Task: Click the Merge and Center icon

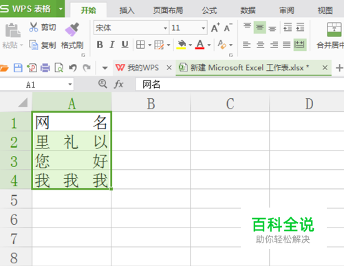Action: (x=334, y=30)
